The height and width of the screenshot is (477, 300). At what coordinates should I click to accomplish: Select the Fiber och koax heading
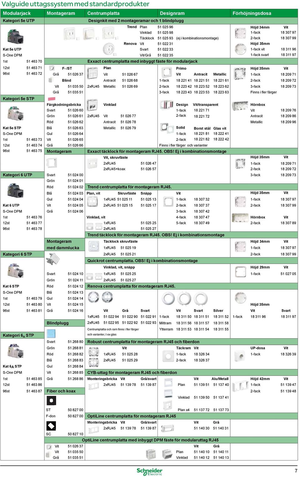(x=61, y=391)
